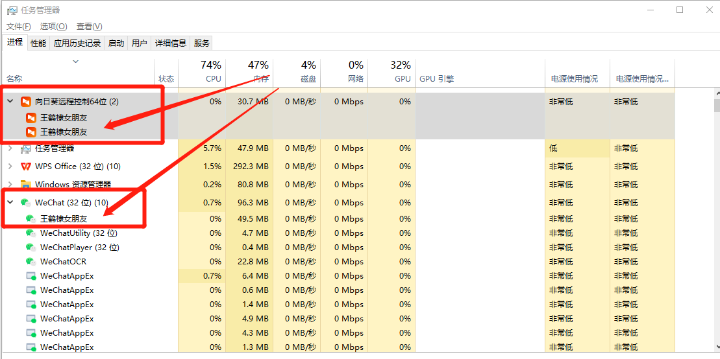Switch to the 服务 tab
Image resolution: width=720 pixels, height=359 pixels.
point(201,43)
